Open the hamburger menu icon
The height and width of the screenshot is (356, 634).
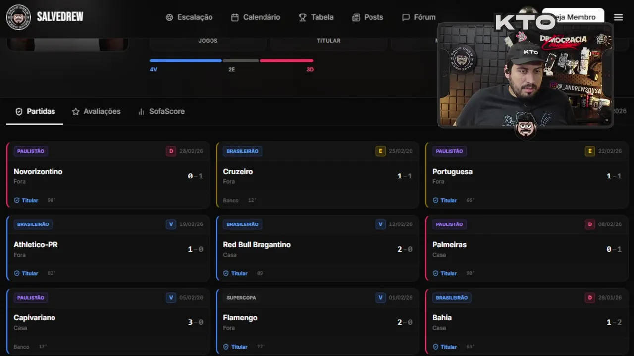(618, 17)
